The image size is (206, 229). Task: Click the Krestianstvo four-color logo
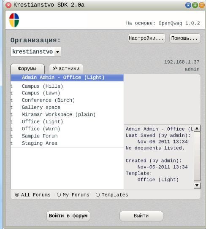coord(14,20)
